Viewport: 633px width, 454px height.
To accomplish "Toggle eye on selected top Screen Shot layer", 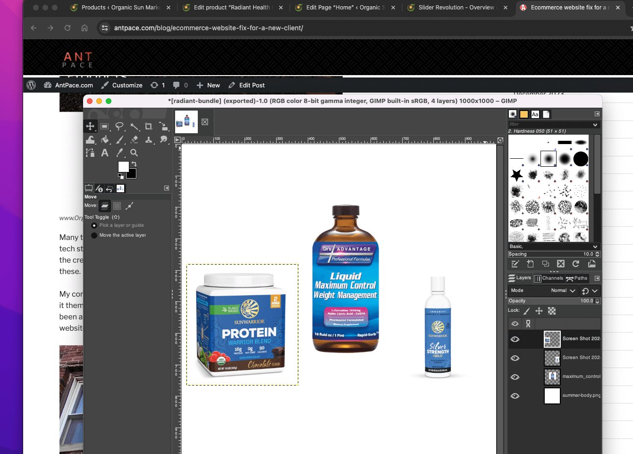I will click(x=515, y=339).
